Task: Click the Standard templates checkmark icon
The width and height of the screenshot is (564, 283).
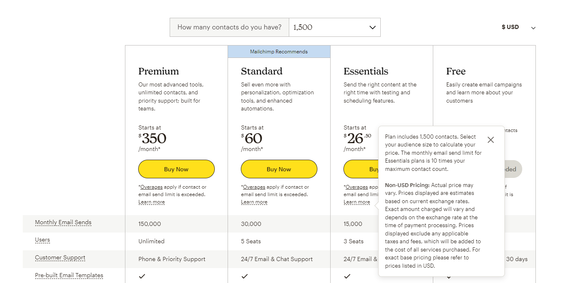Action: [x=245, y=276]
